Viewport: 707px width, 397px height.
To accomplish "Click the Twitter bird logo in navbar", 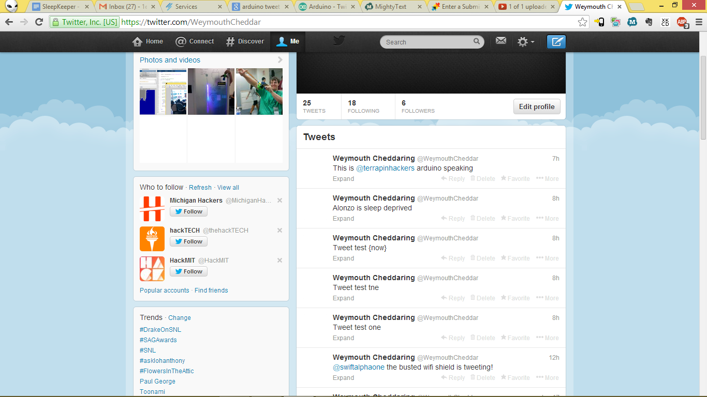I will [339, 40].
